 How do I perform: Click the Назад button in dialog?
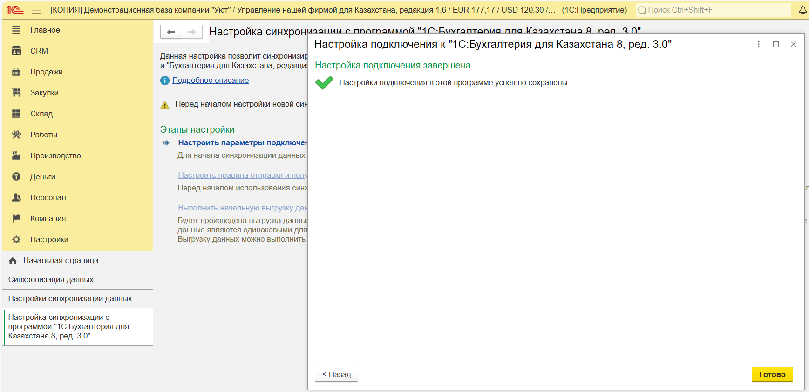point(336,374)
